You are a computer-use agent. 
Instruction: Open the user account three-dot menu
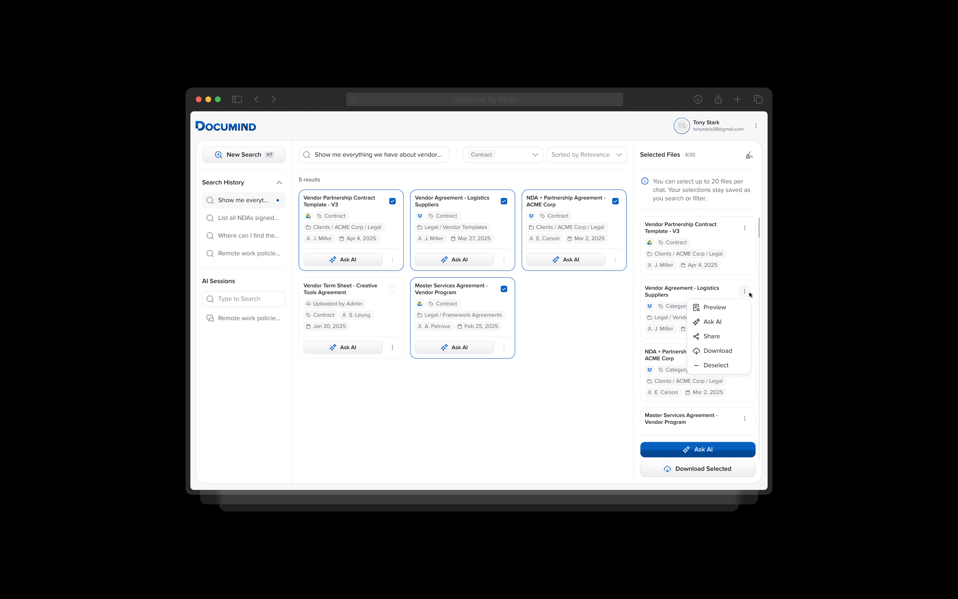point(756,126)
